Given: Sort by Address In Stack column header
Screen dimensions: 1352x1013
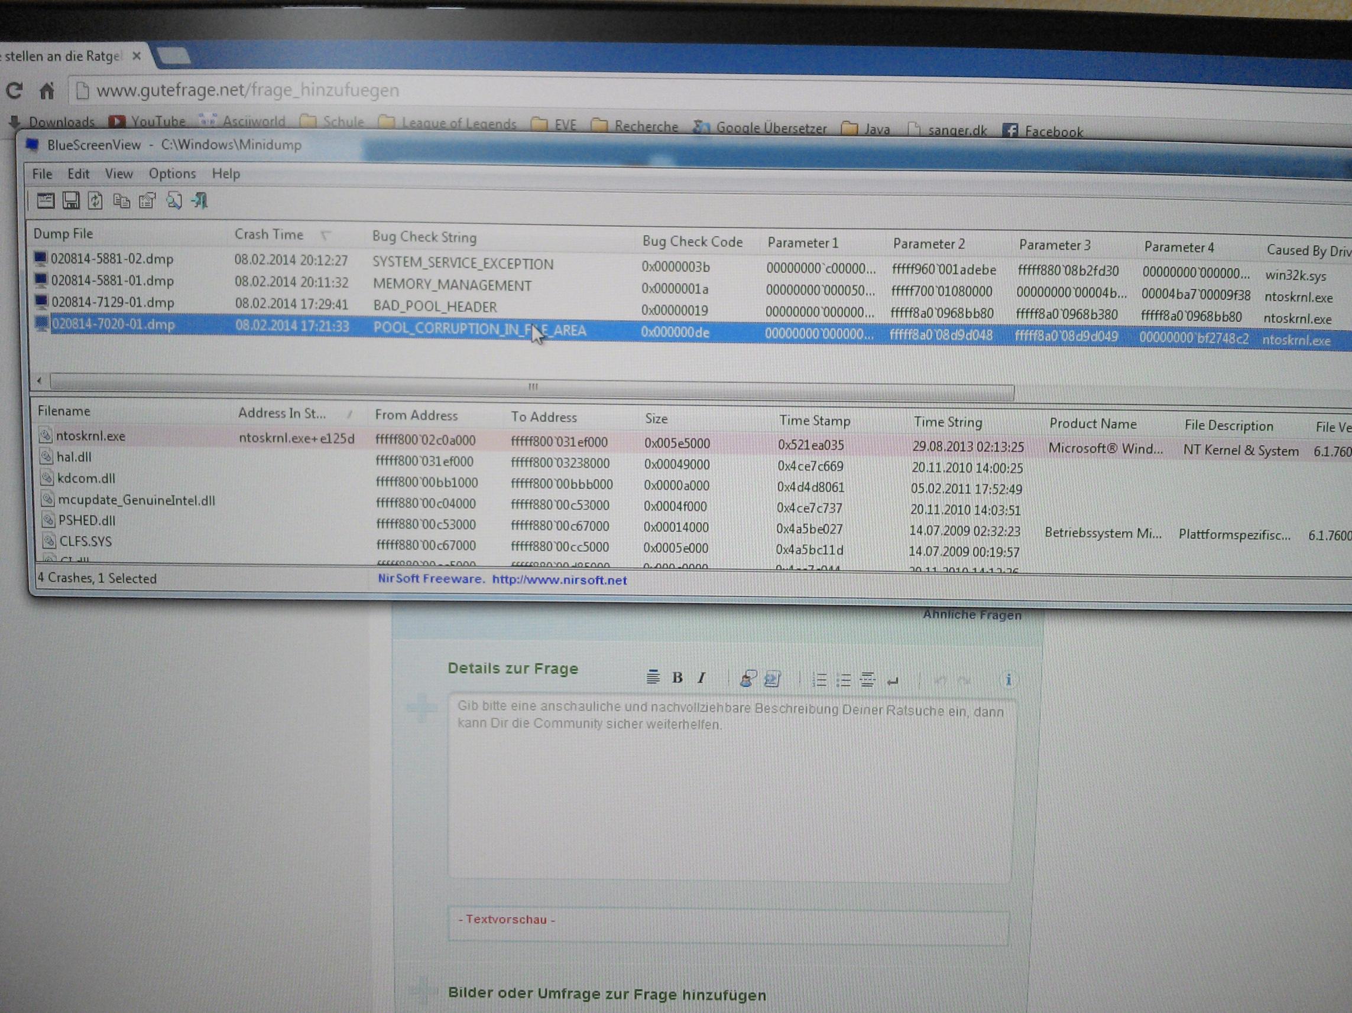Looking at the screenshot, I should (x=282, y=413).
